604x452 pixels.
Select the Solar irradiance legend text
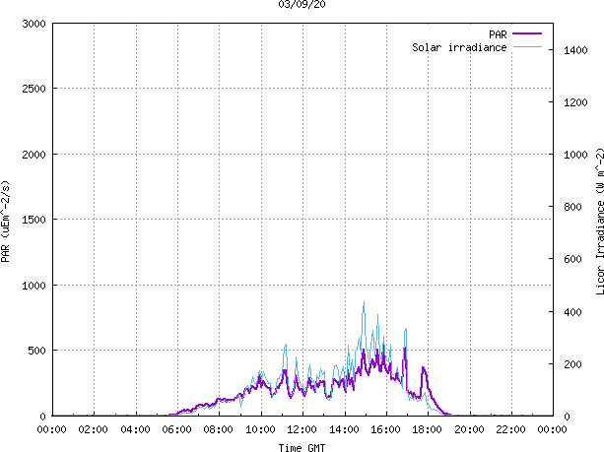459,47
